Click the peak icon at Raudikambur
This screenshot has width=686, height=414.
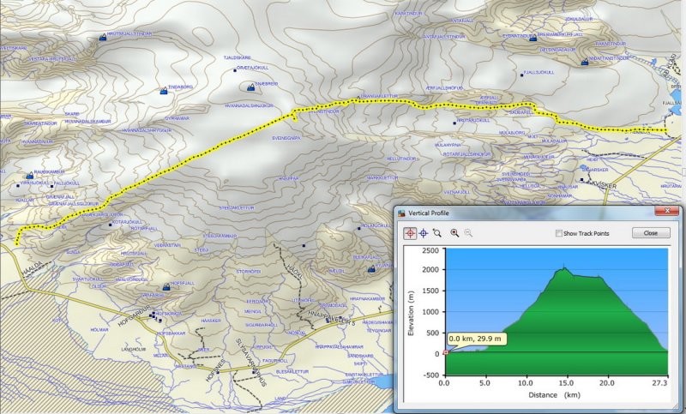[x=30, y=176]
